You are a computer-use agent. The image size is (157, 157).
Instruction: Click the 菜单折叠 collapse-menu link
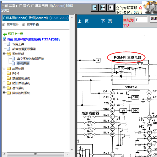(33, 25)
